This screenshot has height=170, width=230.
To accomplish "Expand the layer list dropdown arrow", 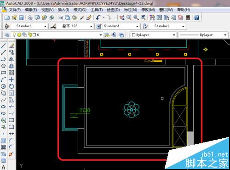I will [101, 35].
